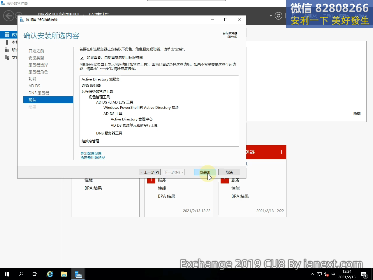Open the taskbar clock showing 12:24

click(347, 274)
